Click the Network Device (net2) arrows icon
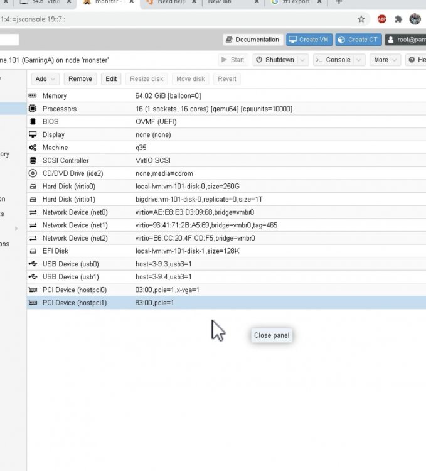 (33, 238)
